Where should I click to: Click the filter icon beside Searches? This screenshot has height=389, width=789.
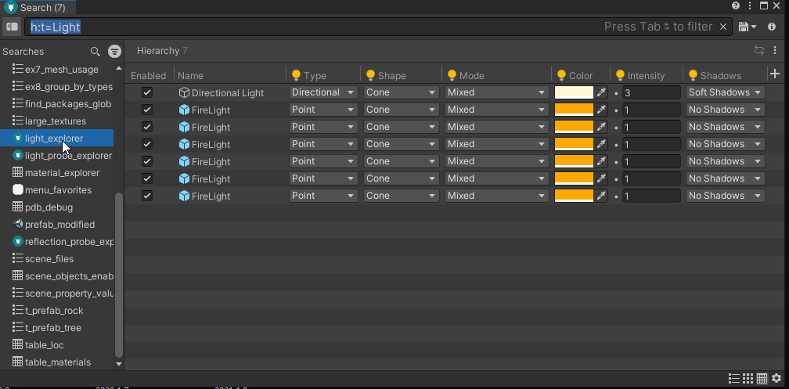(x=114, y=52)
